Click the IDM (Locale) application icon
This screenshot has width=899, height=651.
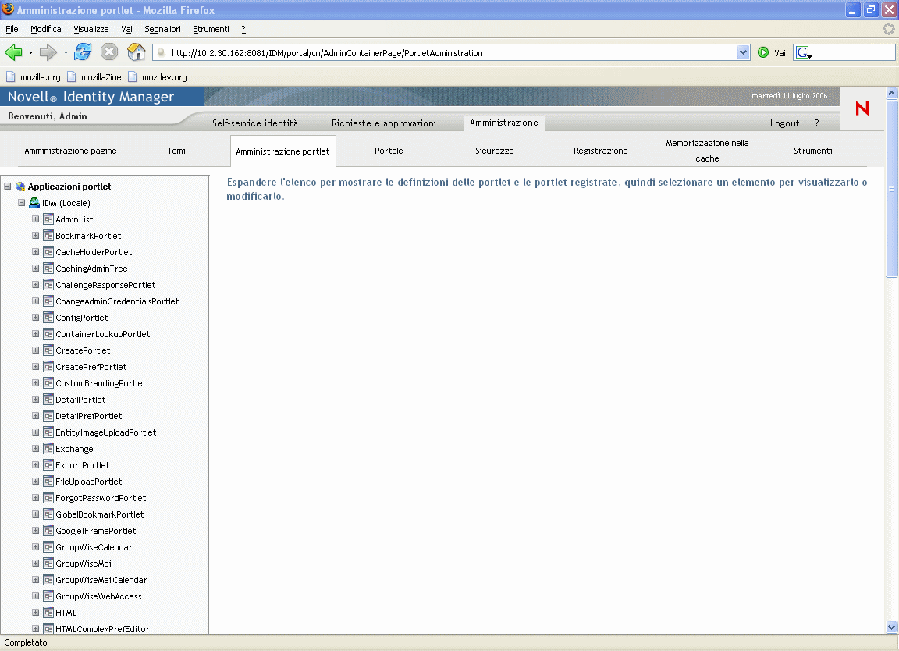34,203
